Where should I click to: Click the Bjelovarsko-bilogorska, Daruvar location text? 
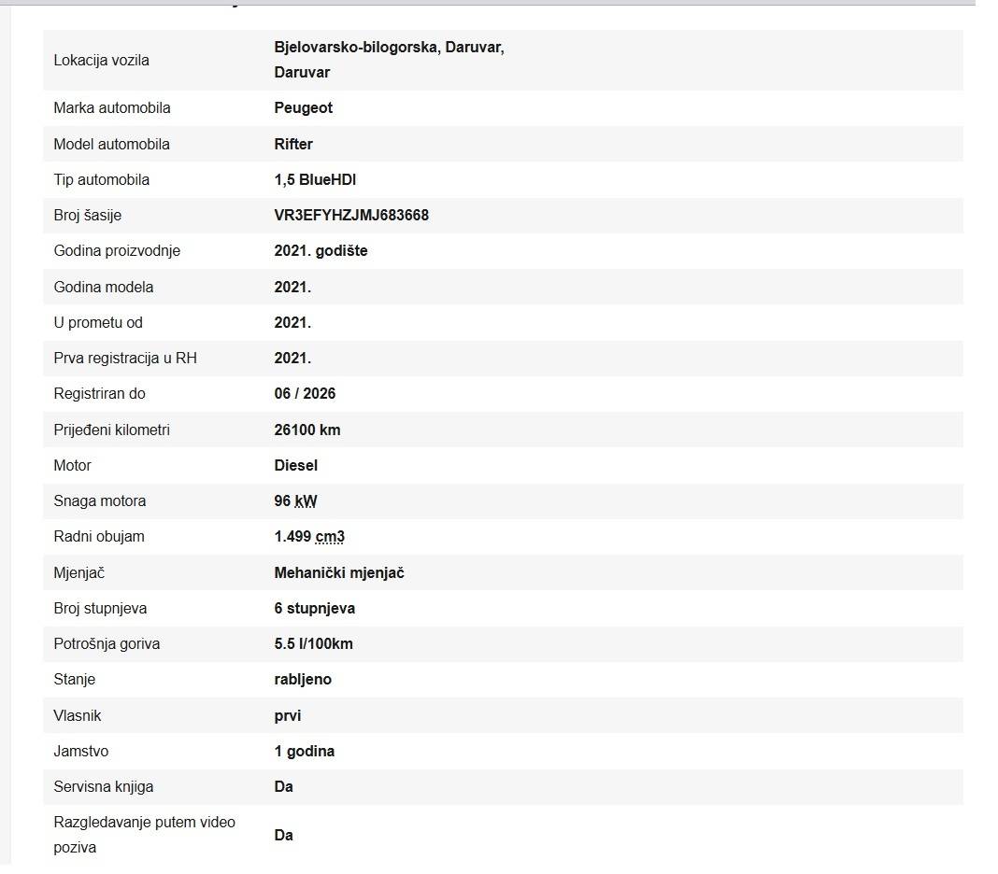point(389,48)
